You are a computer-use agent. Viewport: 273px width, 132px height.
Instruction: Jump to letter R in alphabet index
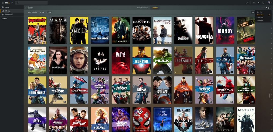tap(271, 109)
